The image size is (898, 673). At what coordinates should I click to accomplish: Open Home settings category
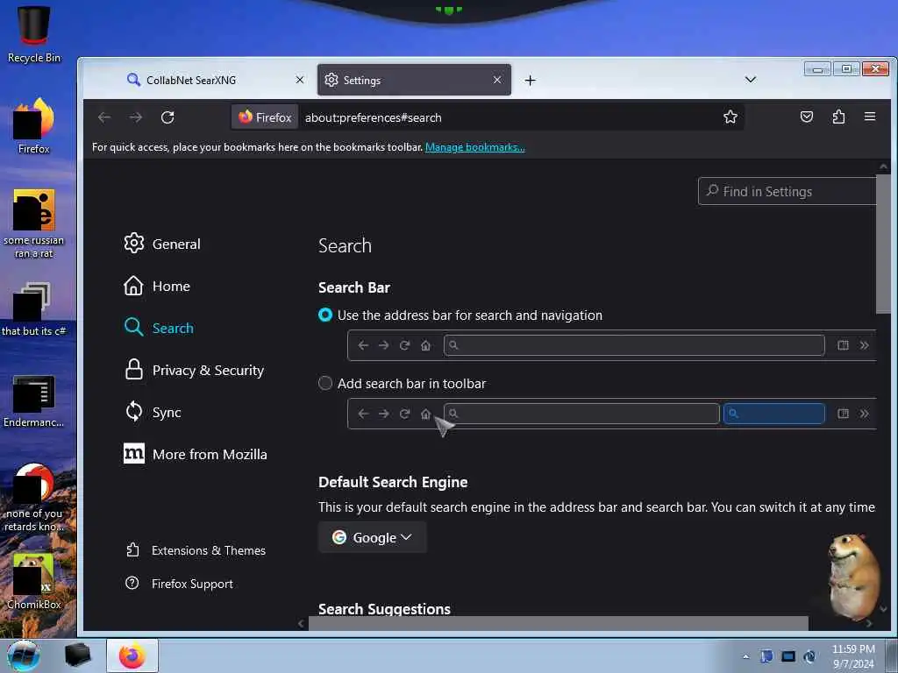(157, 287)
